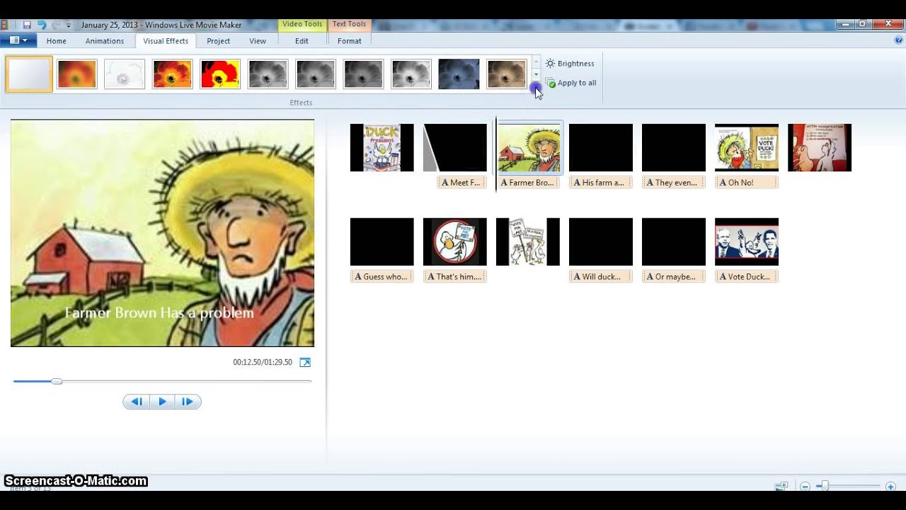Viewport: 906px width, 510px height.
Task: Toggle full screen preview icon
Action: [x=305, y=363]
